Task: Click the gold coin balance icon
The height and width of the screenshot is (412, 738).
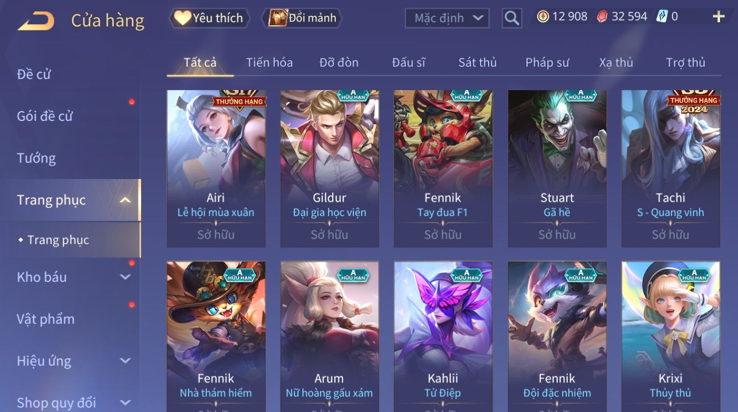Action: click(x=543, y=17)
